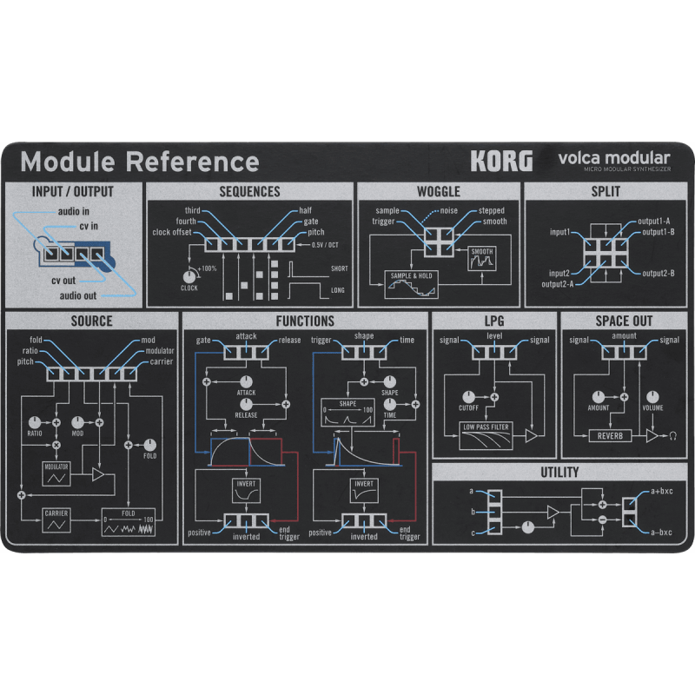Click the 'half' label in Sequences
The width and height of the screenshot is (695, 695).
click(305, 210)
